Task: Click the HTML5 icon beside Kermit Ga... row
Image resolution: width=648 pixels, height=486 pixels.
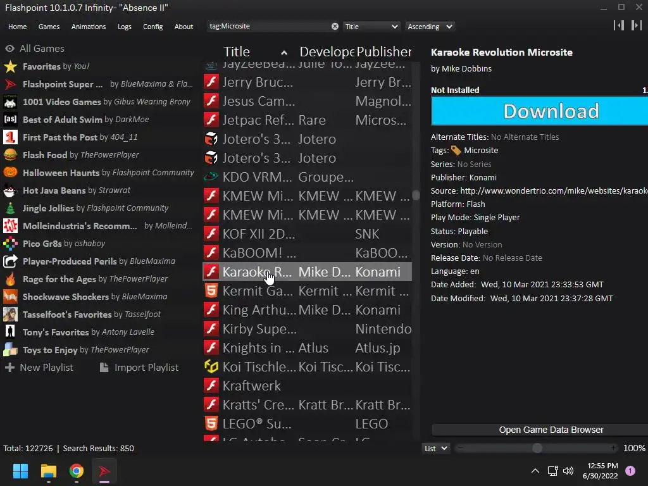Action: coord(211,291)
